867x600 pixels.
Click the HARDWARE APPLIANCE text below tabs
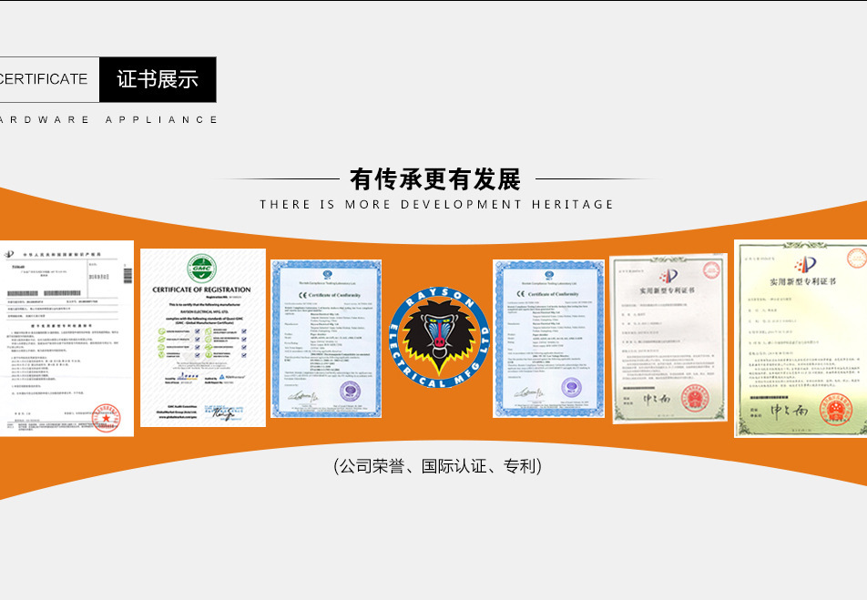107,119
